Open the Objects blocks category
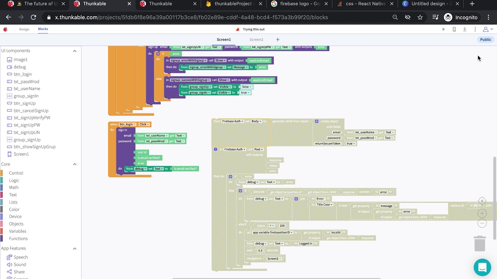The width and height of the screenshot is (497, 279). pos(16,224)
